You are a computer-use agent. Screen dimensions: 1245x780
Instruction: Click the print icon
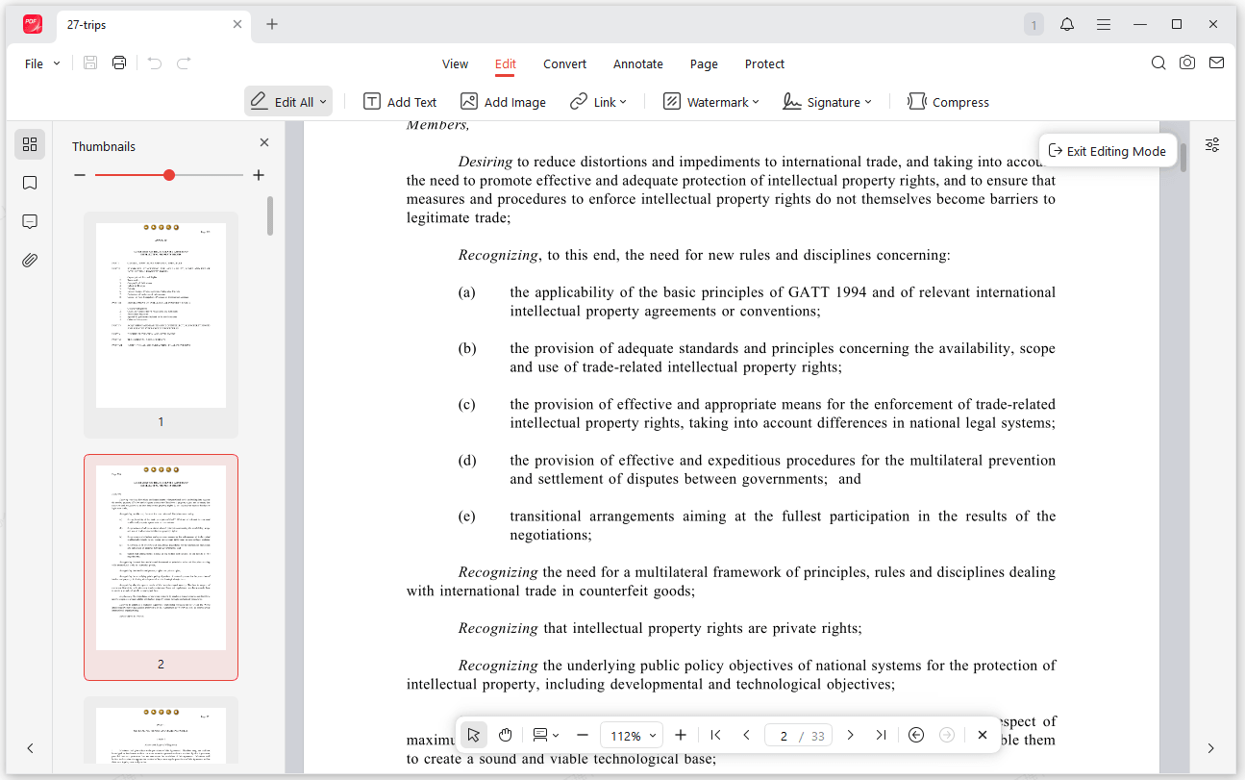119,63
